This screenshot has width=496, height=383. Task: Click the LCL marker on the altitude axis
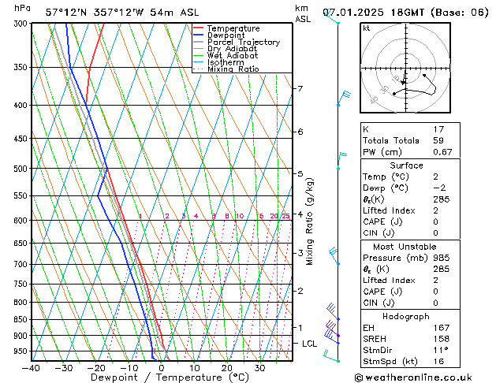[x=309, y=344]
